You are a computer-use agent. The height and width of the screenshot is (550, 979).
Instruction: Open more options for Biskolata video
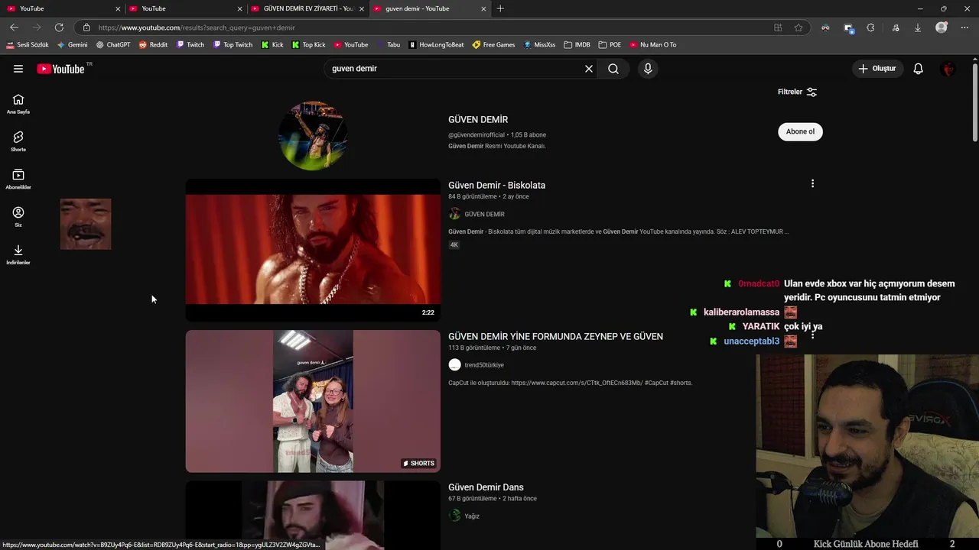pyautogui.click(x=812, y=183)
